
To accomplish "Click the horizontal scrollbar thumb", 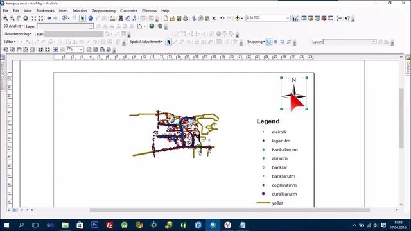I will pyautogui.click(x=230, y=210).
